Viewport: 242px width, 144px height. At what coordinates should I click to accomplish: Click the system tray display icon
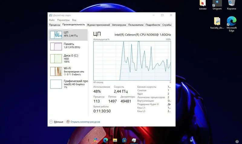(x=191, y=140)
